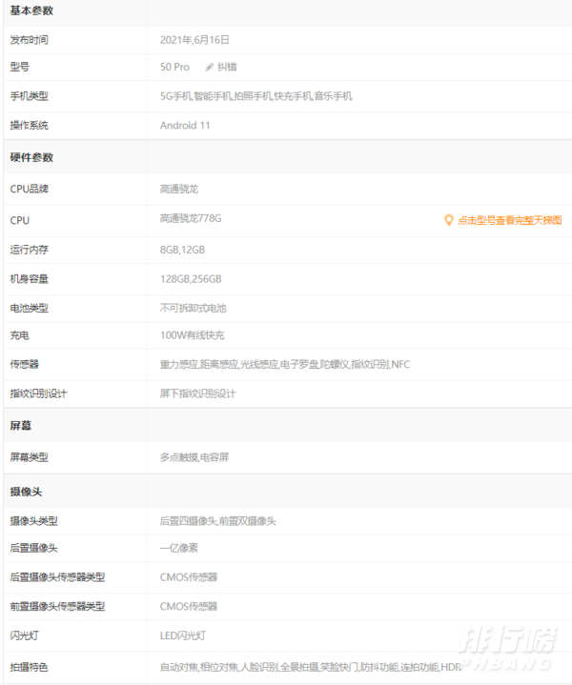Click CMOS传感器 in the 后置摄像头传感器类型 row
This screenshot has height=685, width=572.
click(189, 577)
